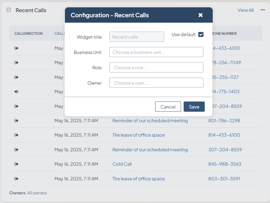
Task: Uncheck the Use default checkbox
Action: (x=201, y=34)
